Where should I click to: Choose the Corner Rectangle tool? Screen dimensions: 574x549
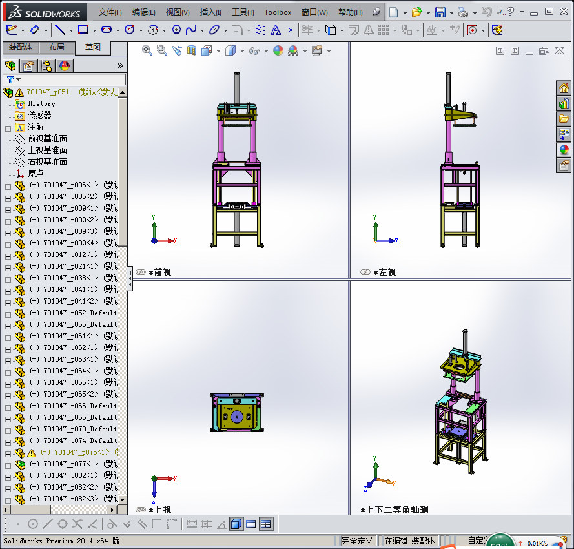click(x=83, y=30)
